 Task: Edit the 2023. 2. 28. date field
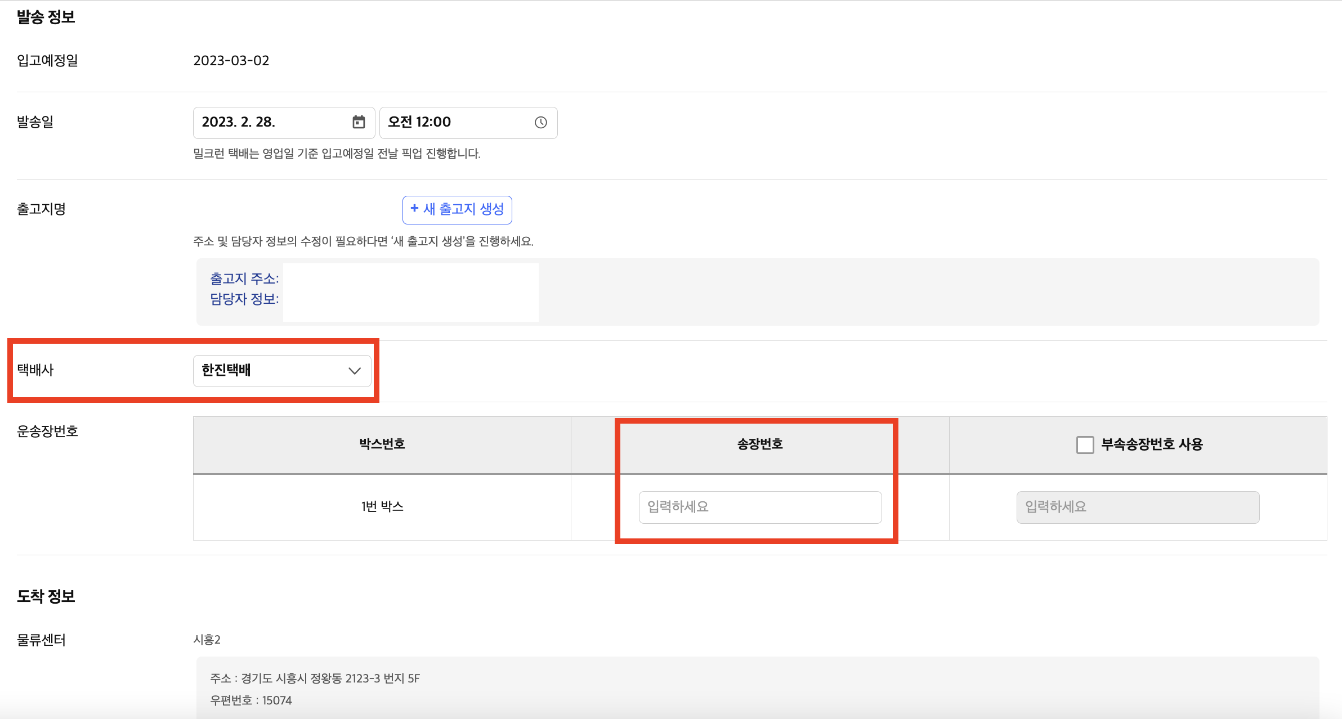[x=284, y=123]
